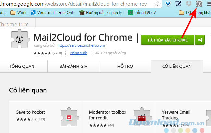Open the Chrome hamburger menu

(208, 4)
